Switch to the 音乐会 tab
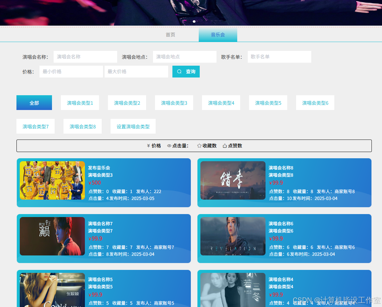This screenshot has height=307, width=382. pyautogui.click(x=218, y=35)
